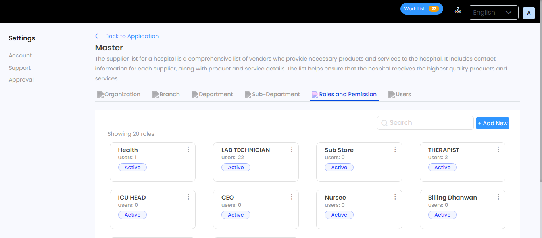542x238 pixels.
Task: Select the THERAPIST role title
Action: [444, 150]
